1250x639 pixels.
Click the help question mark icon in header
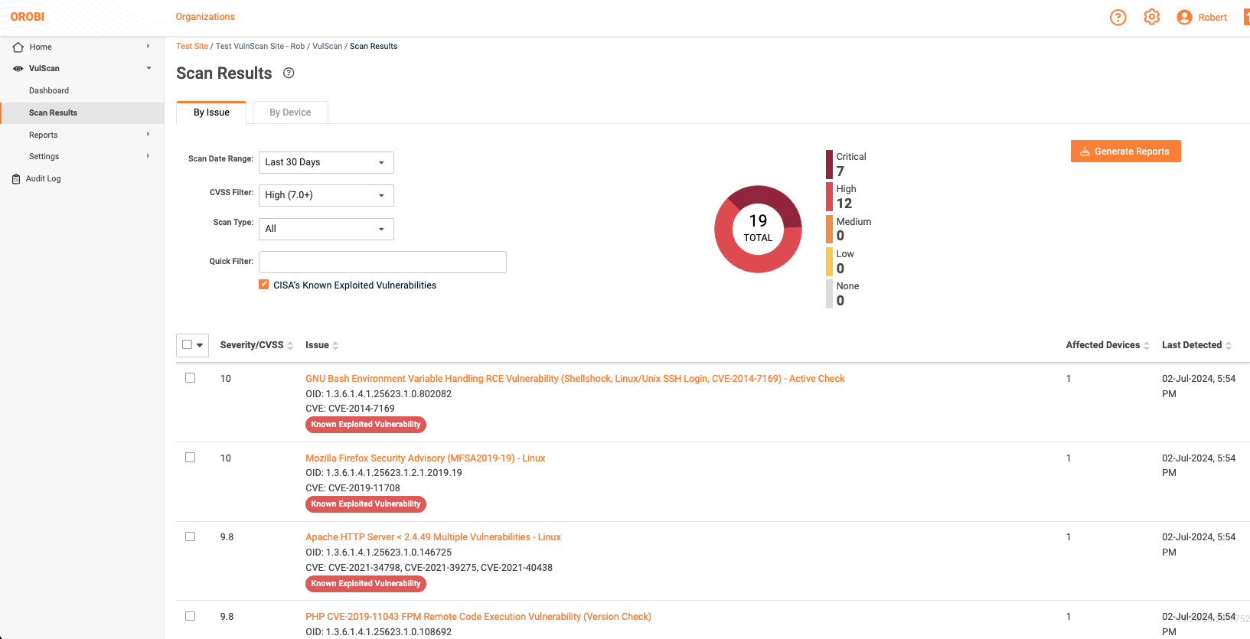point(1118,17)
